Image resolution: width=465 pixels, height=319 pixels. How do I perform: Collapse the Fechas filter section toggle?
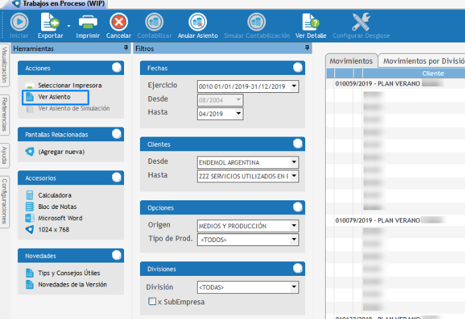[297, 68]
